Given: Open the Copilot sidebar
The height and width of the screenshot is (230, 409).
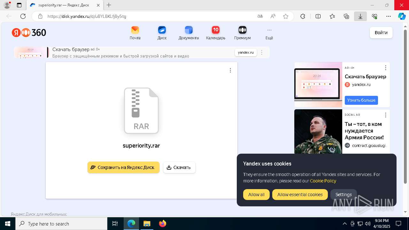Looking at the screenshot, I should (x=402, y=16).
